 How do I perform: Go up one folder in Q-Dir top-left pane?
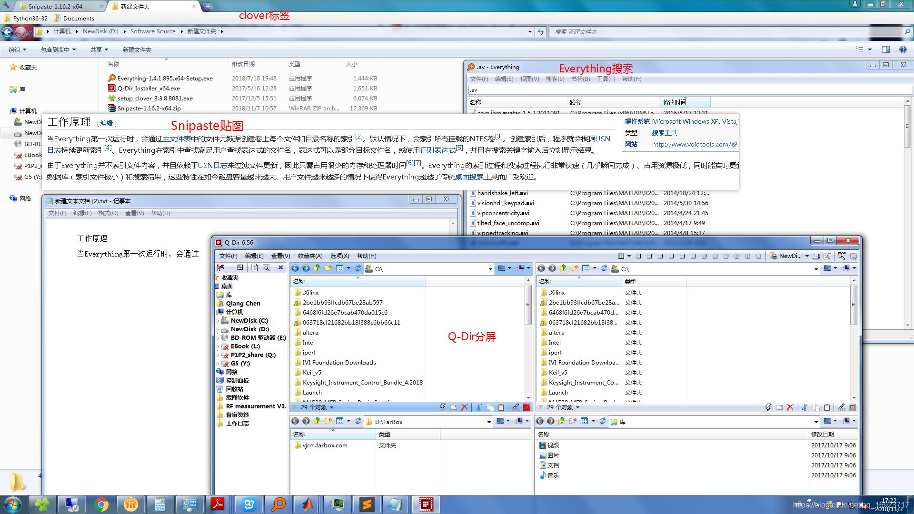coord(317,268)
